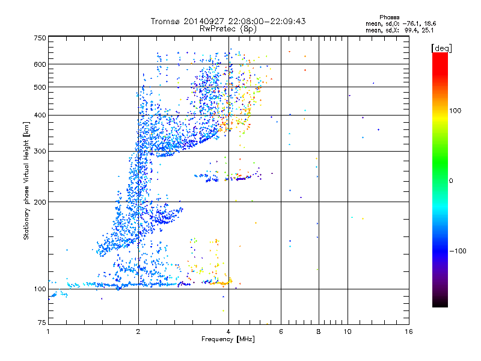Click the 'Phases' heading text

(x=389, y=17)
